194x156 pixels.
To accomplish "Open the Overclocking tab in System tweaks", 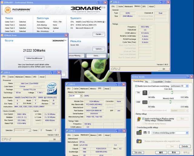I will (138, 81).
